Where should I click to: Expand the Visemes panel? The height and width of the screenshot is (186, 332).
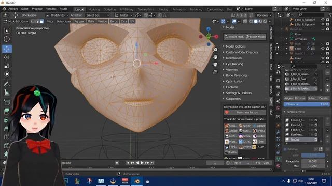tap(232, 70)
